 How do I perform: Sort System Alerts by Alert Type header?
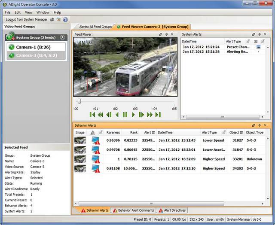click(x=233, y=41)
